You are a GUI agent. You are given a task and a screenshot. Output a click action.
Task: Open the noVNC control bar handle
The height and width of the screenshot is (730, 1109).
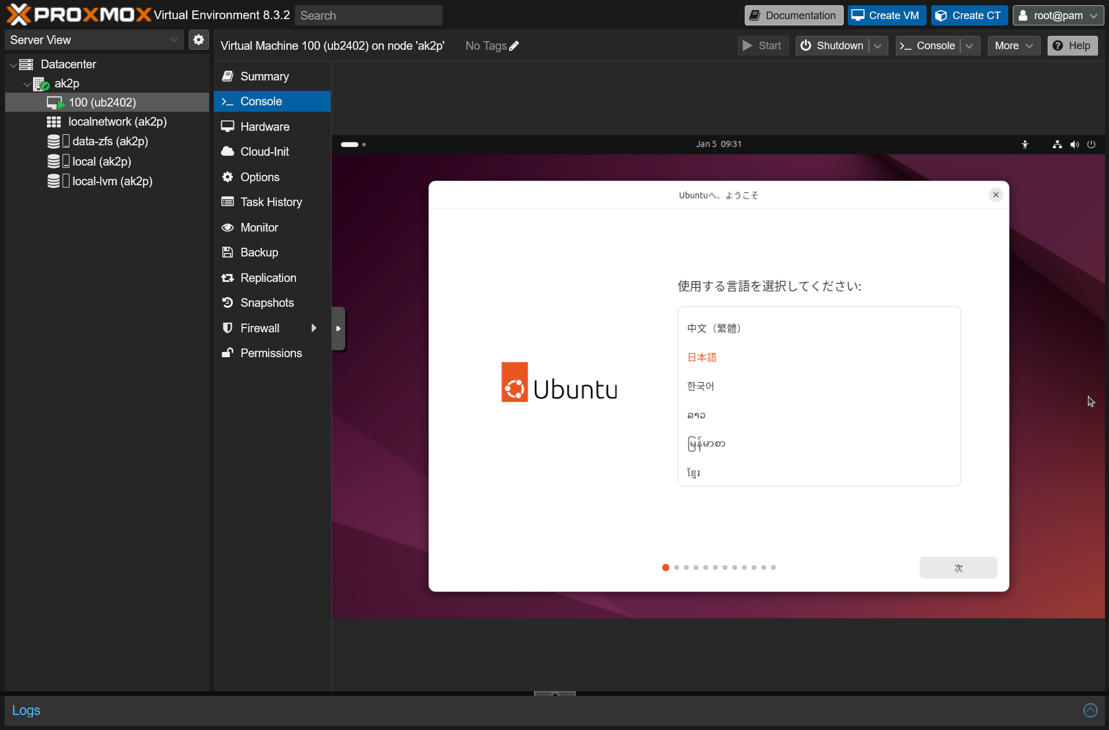pos(339,328)
